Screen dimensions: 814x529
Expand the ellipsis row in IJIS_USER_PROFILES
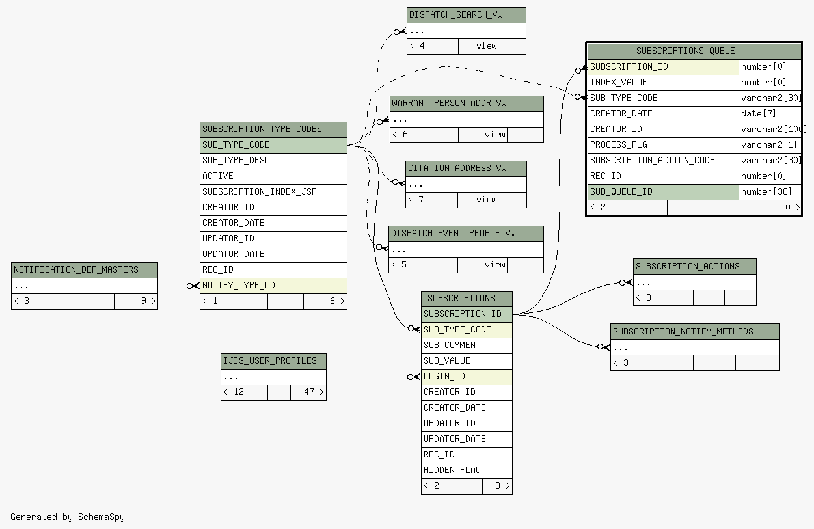[x=273, y=377]
